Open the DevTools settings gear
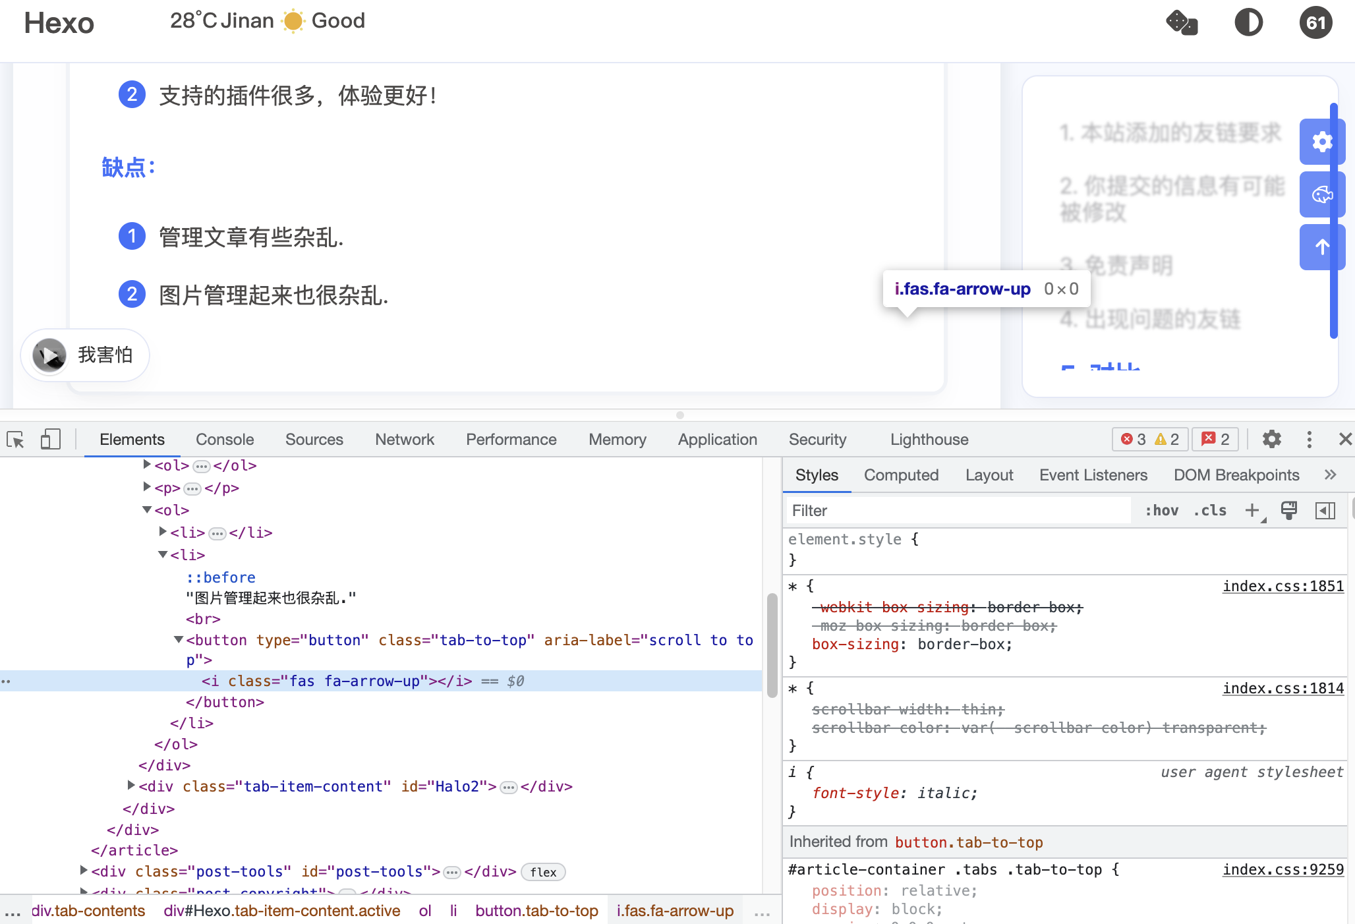 click(1271, 440)
